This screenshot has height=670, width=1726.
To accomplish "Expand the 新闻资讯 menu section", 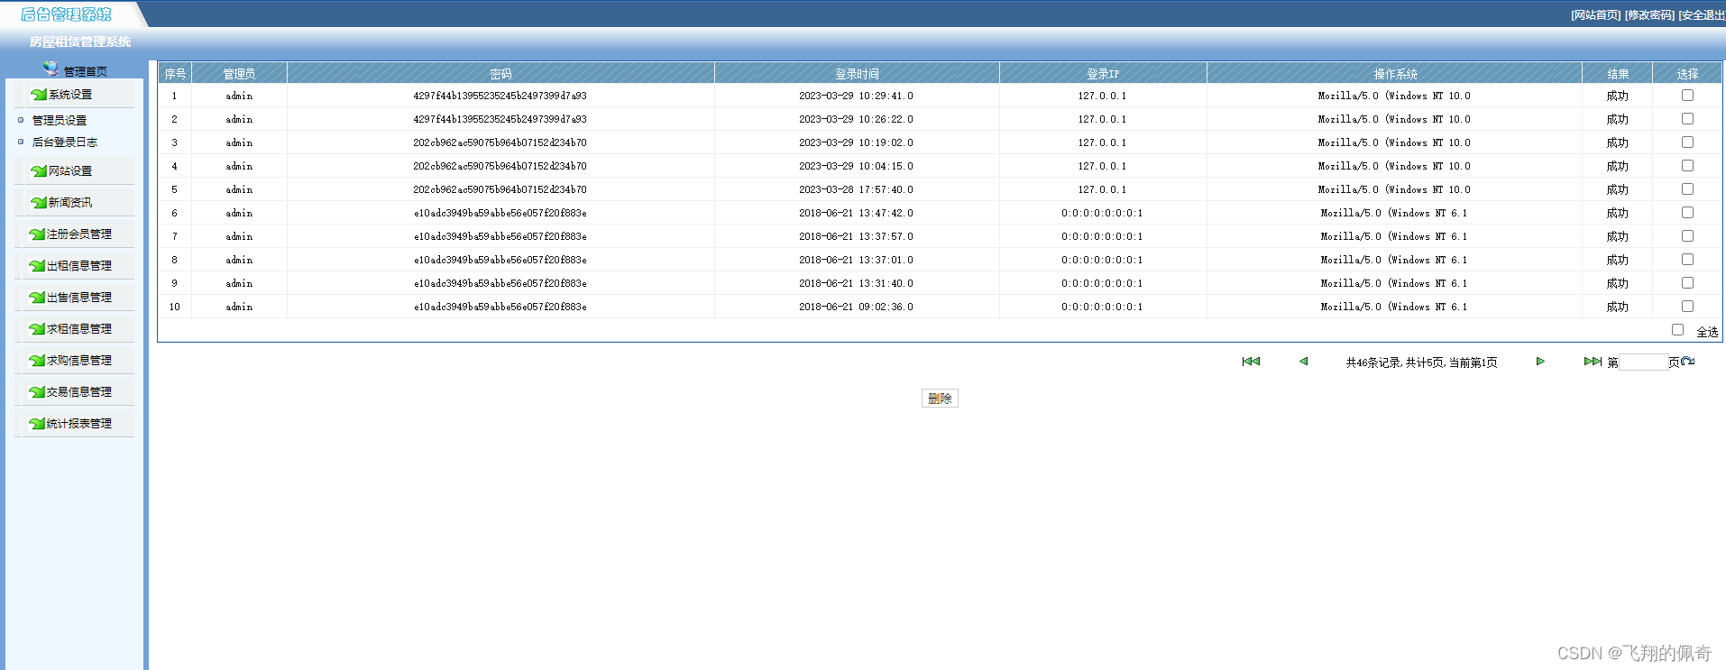I will [70, 203].
